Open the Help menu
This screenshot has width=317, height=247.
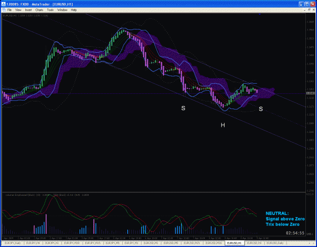(x=74, y=10)
